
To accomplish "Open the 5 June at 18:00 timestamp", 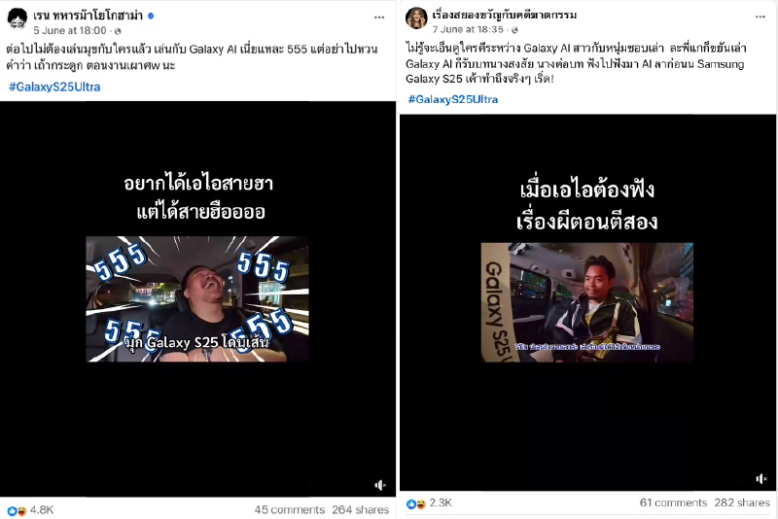I will [x=70, y=31].
